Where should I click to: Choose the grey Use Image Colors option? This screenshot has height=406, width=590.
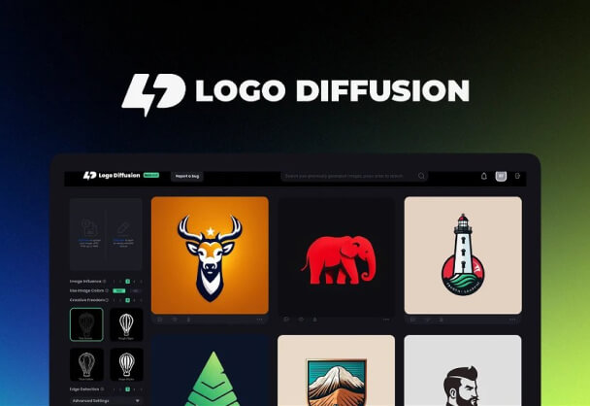coord(136,290)
